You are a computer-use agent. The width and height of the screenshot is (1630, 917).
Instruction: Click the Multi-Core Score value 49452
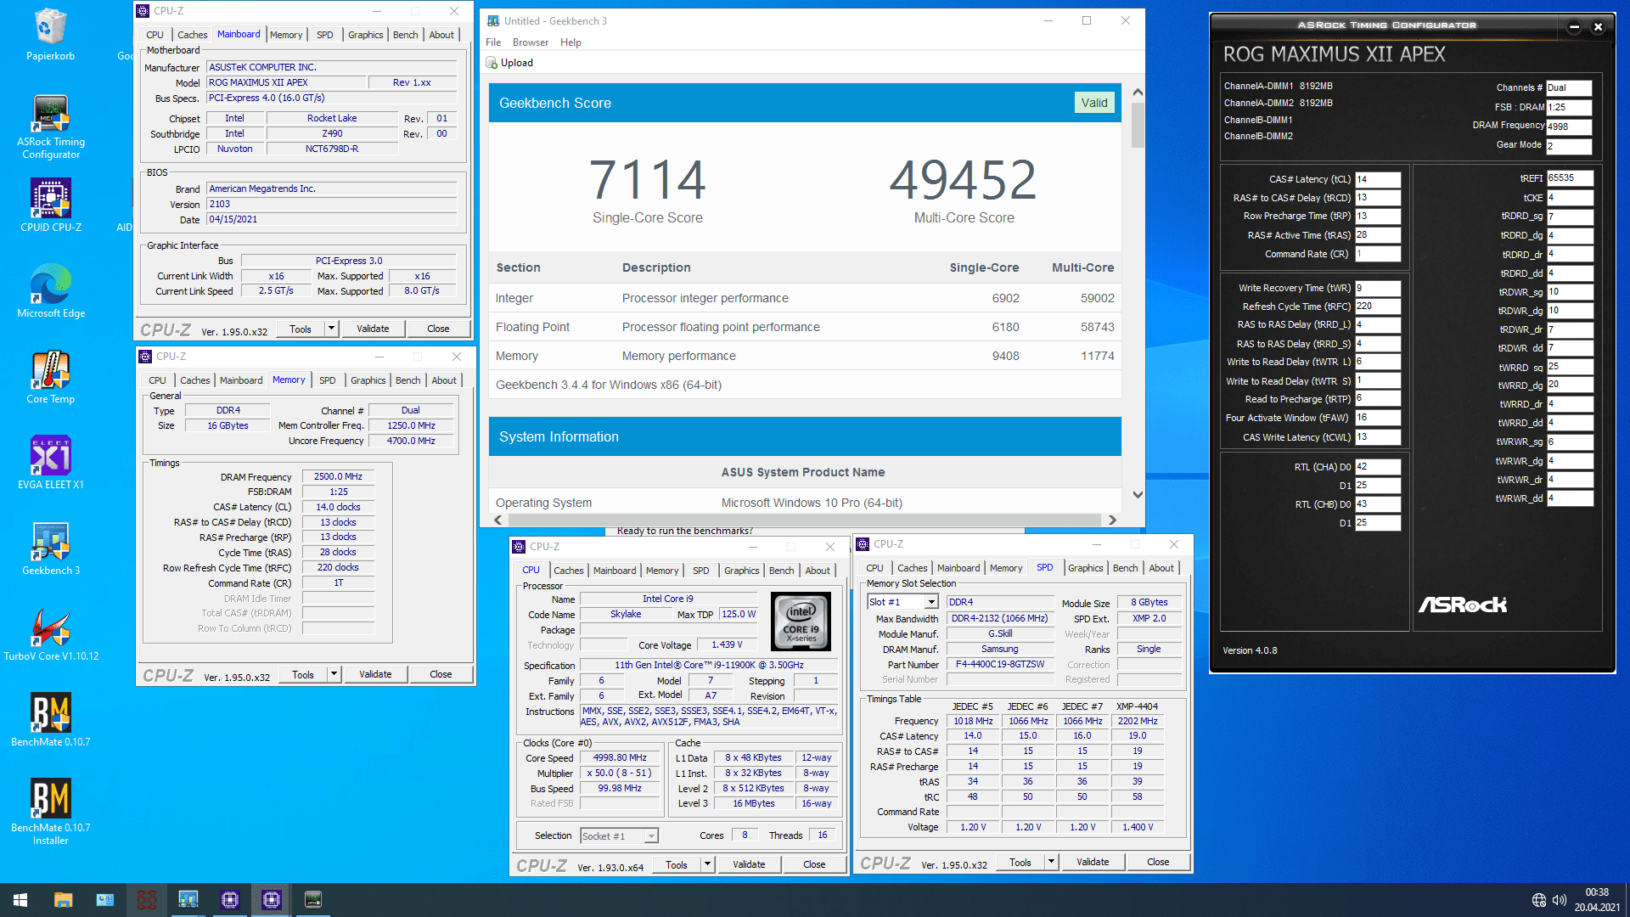tap(963, 180)
